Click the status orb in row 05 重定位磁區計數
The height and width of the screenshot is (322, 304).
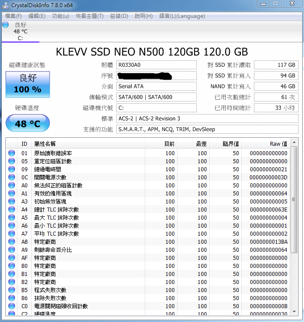click(x=12, y=161)
